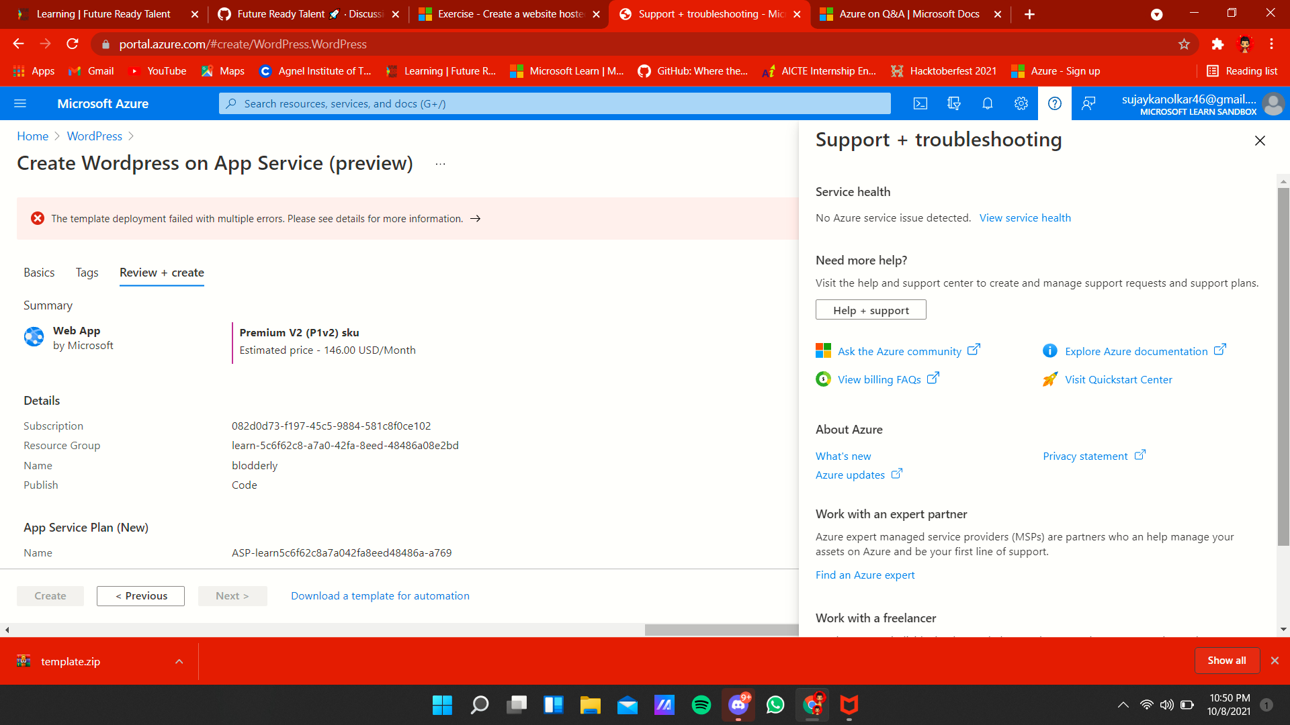Expand template.zip download options chevron
1290x725 pixels.
[x=179, y=661]
